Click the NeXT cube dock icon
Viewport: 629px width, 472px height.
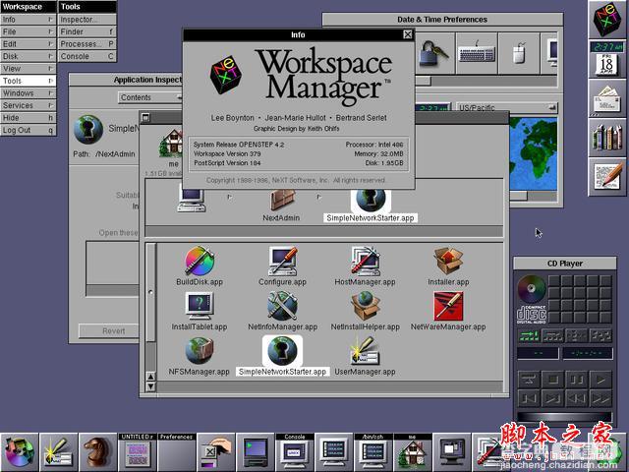[607, 20]
